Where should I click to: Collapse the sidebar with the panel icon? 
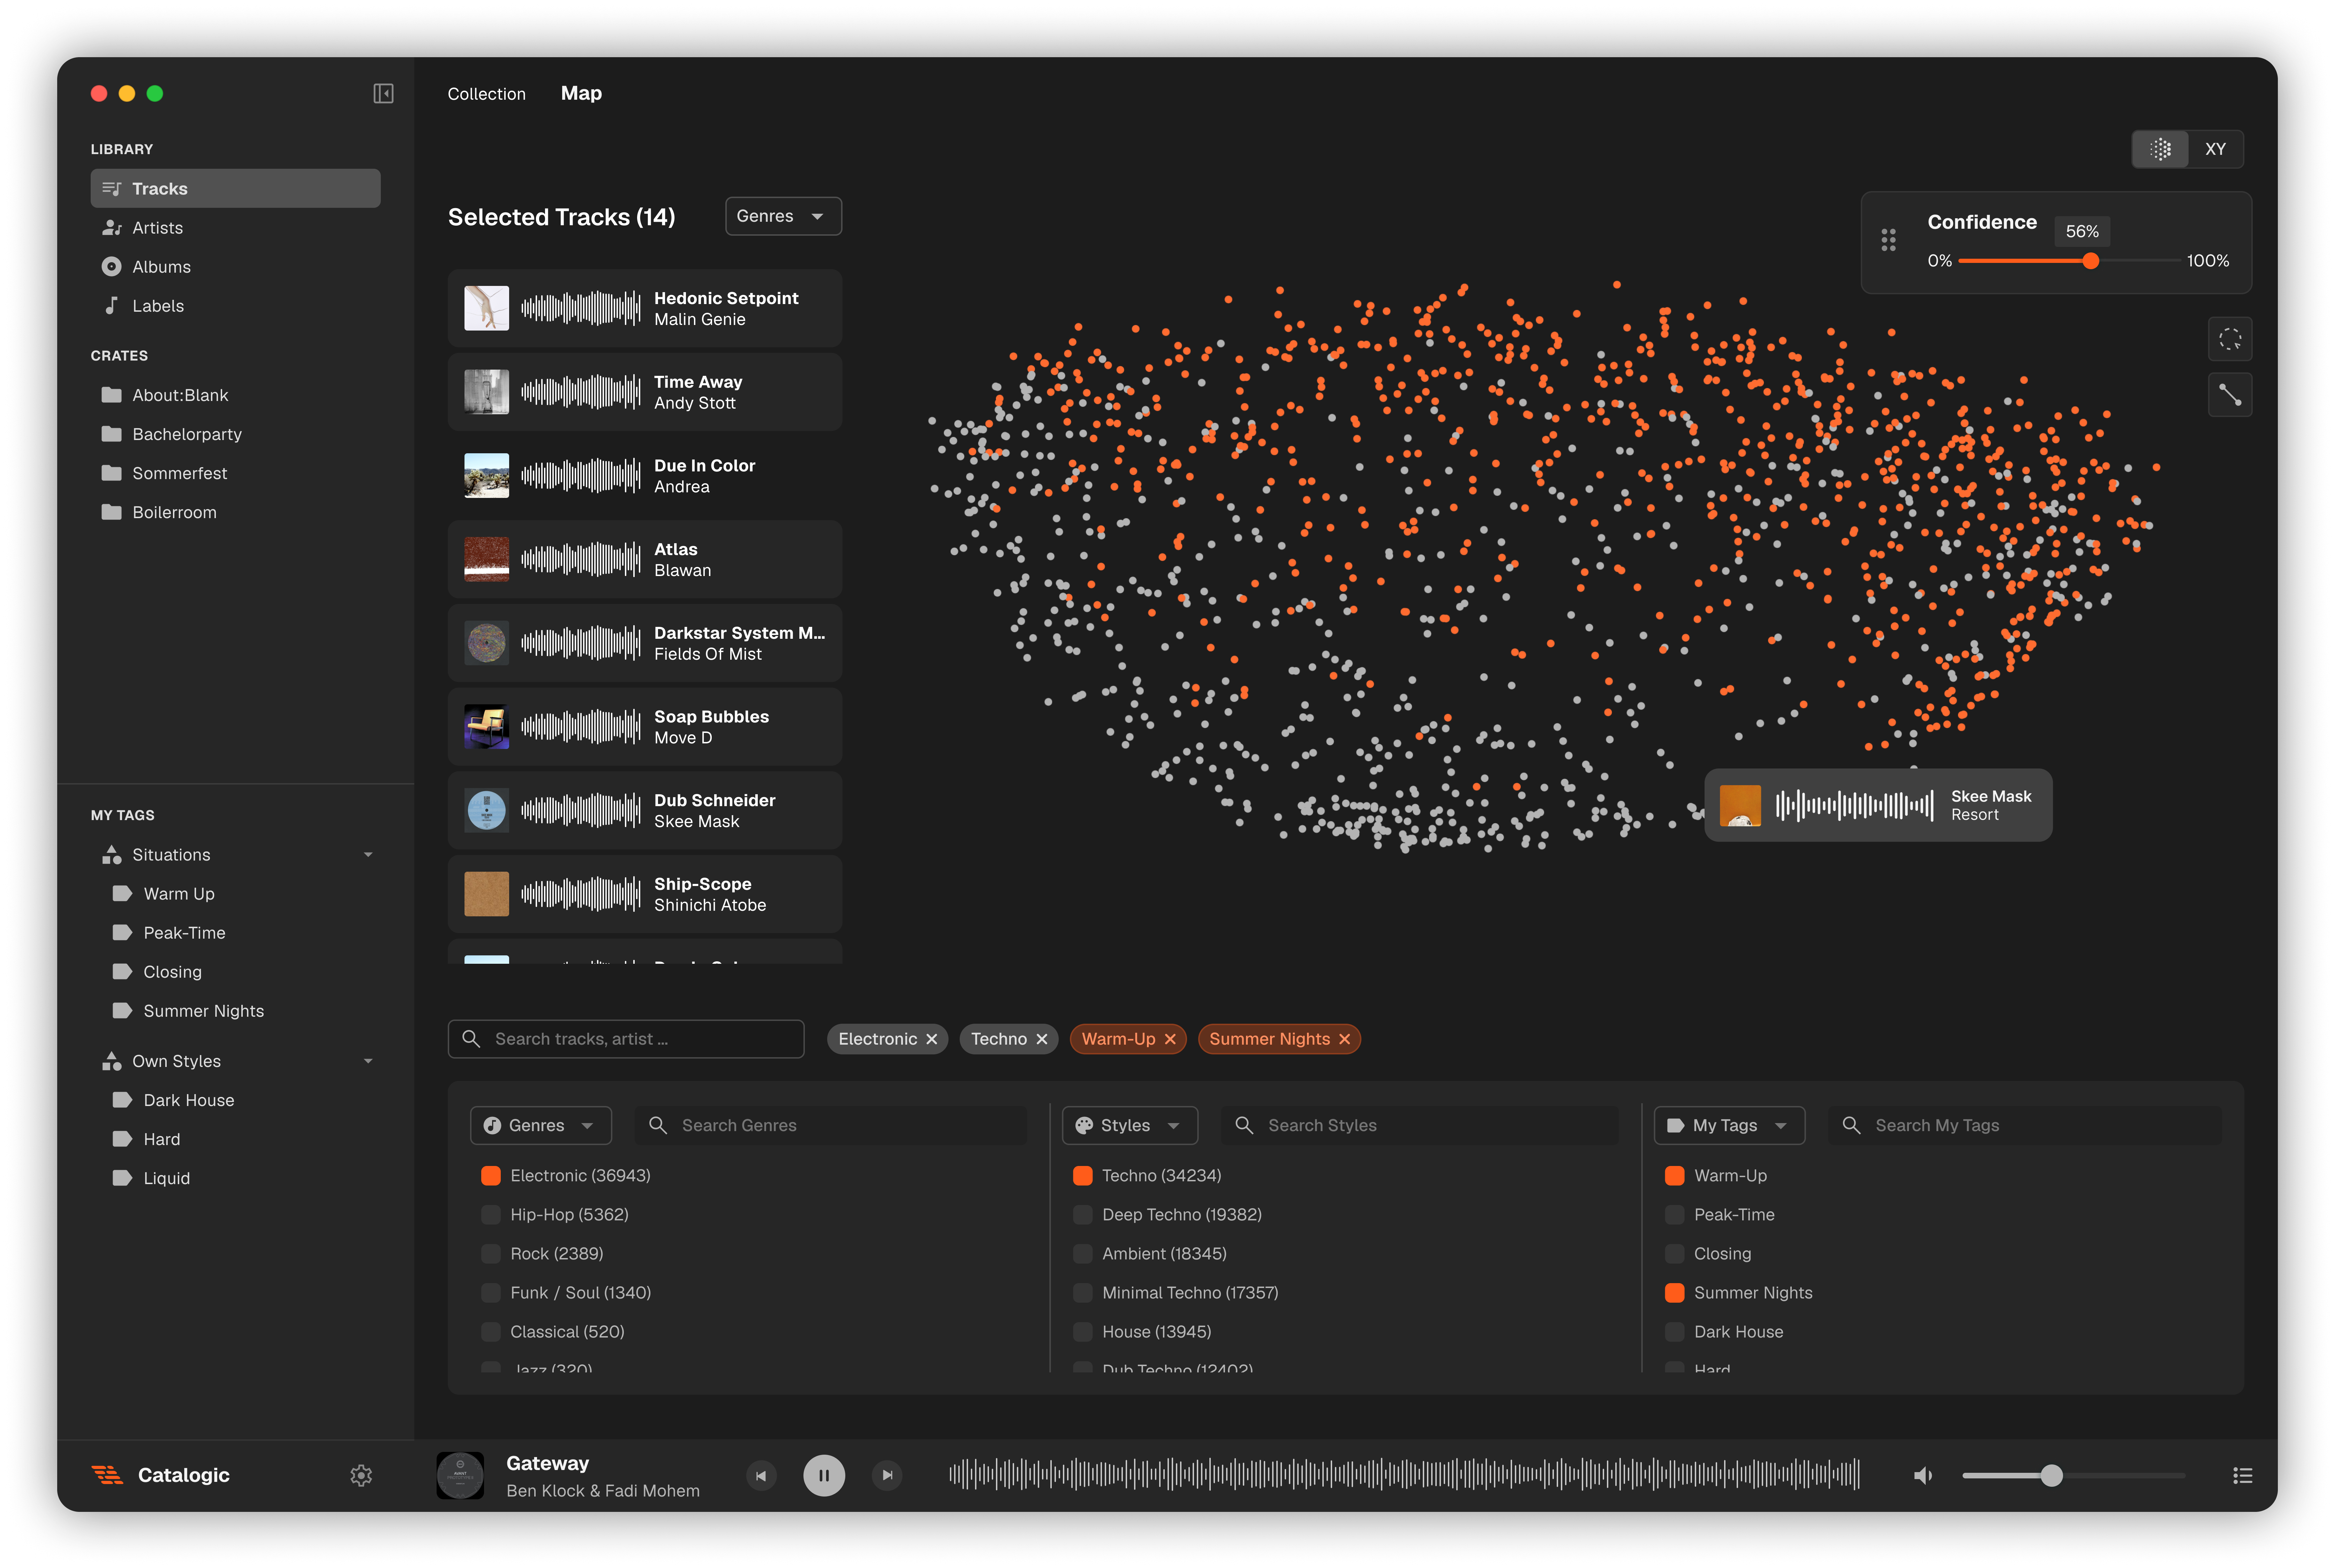[x=383, y=93]
